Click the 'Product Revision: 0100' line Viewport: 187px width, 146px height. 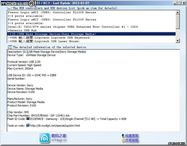click(22, 105)
